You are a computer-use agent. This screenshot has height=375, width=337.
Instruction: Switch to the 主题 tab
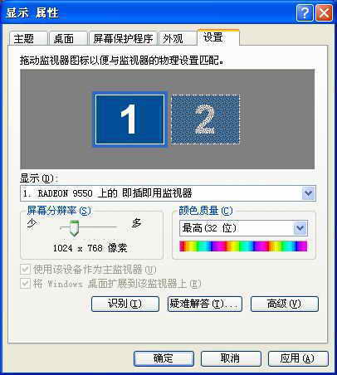pyautogui.click(x=27, y=39)
